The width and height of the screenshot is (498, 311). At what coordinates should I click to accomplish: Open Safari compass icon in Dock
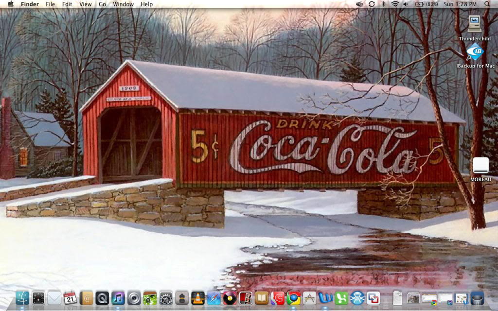(214, 298)
